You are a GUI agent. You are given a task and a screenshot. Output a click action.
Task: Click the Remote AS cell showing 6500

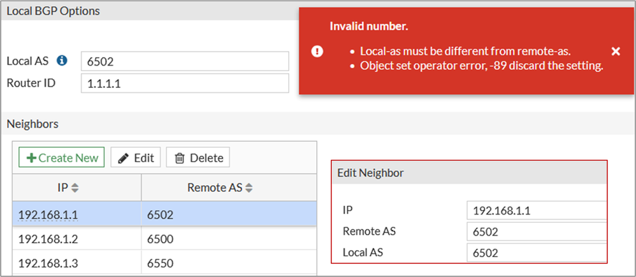228,239
